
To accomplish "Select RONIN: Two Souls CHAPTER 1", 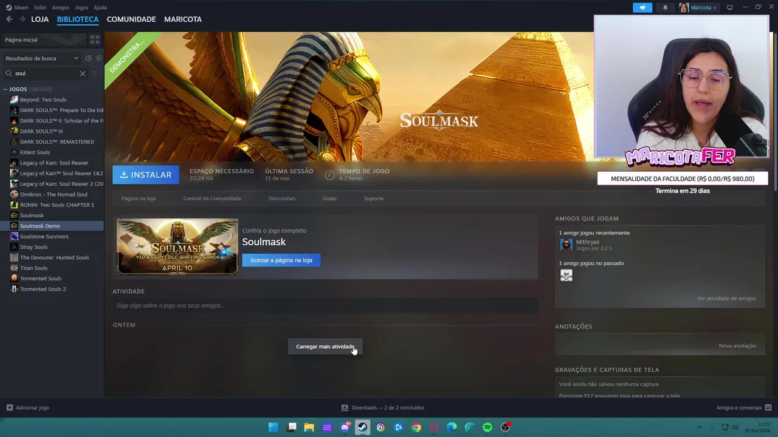I will tap(57, 205).
